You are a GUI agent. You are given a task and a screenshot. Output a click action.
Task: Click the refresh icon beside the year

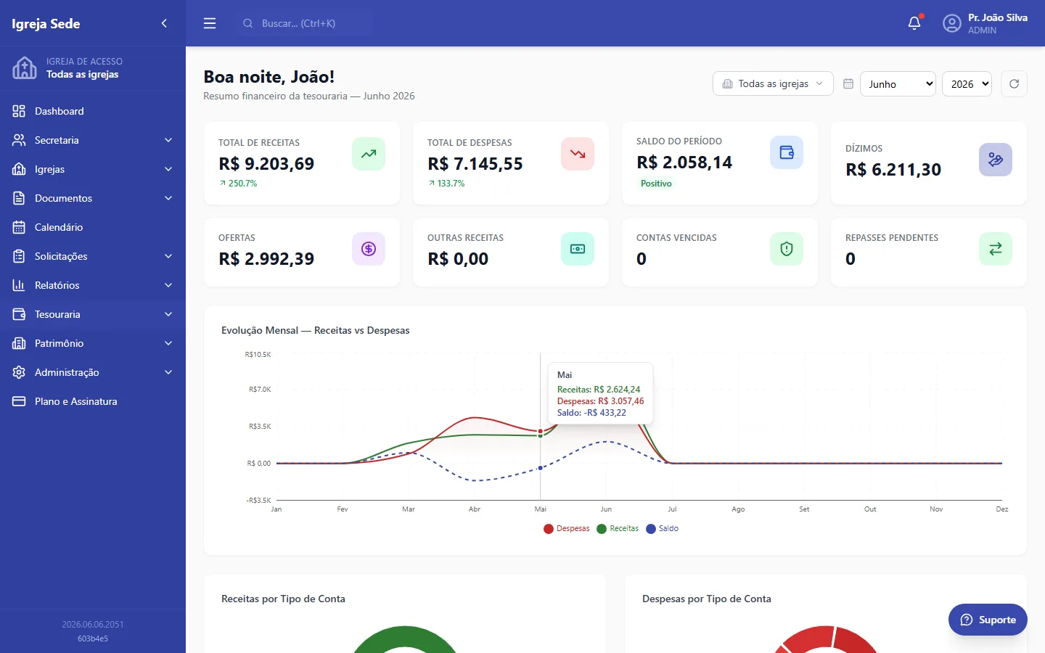pos(1014,84)
